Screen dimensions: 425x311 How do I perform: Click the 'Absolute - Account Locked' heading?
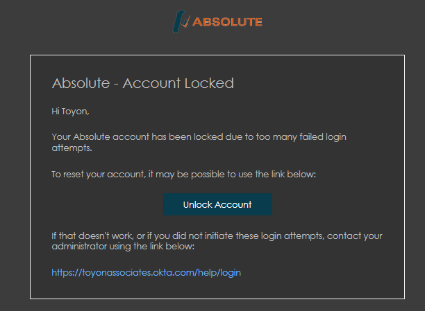tap(143, 83)
